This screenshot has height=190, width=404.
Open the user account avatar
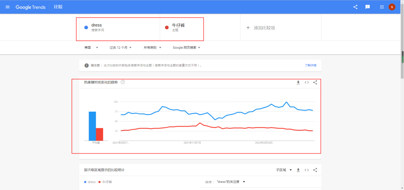392,7
